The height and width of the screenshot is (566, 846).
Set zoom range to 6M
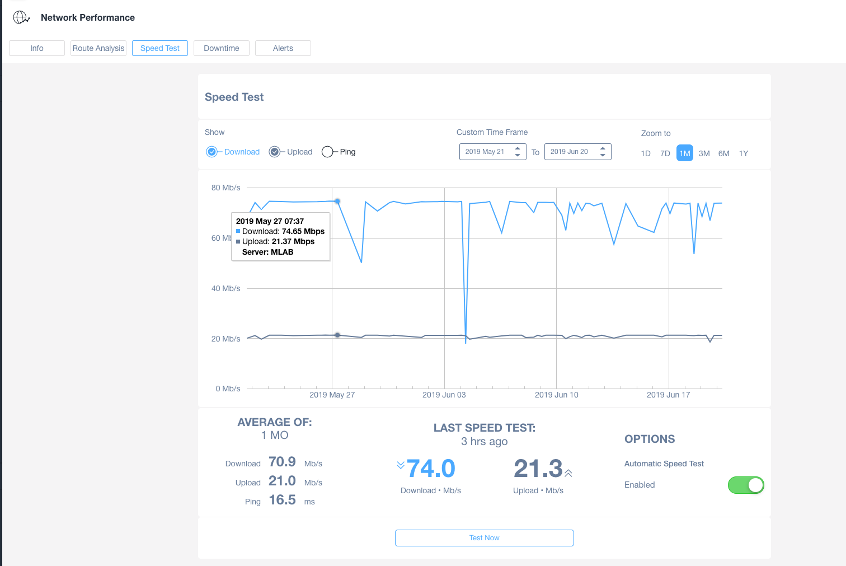(724, 153)
